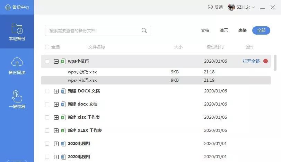
Task: Check the box for last 2020电视剧 row
Action: (47, 157)
